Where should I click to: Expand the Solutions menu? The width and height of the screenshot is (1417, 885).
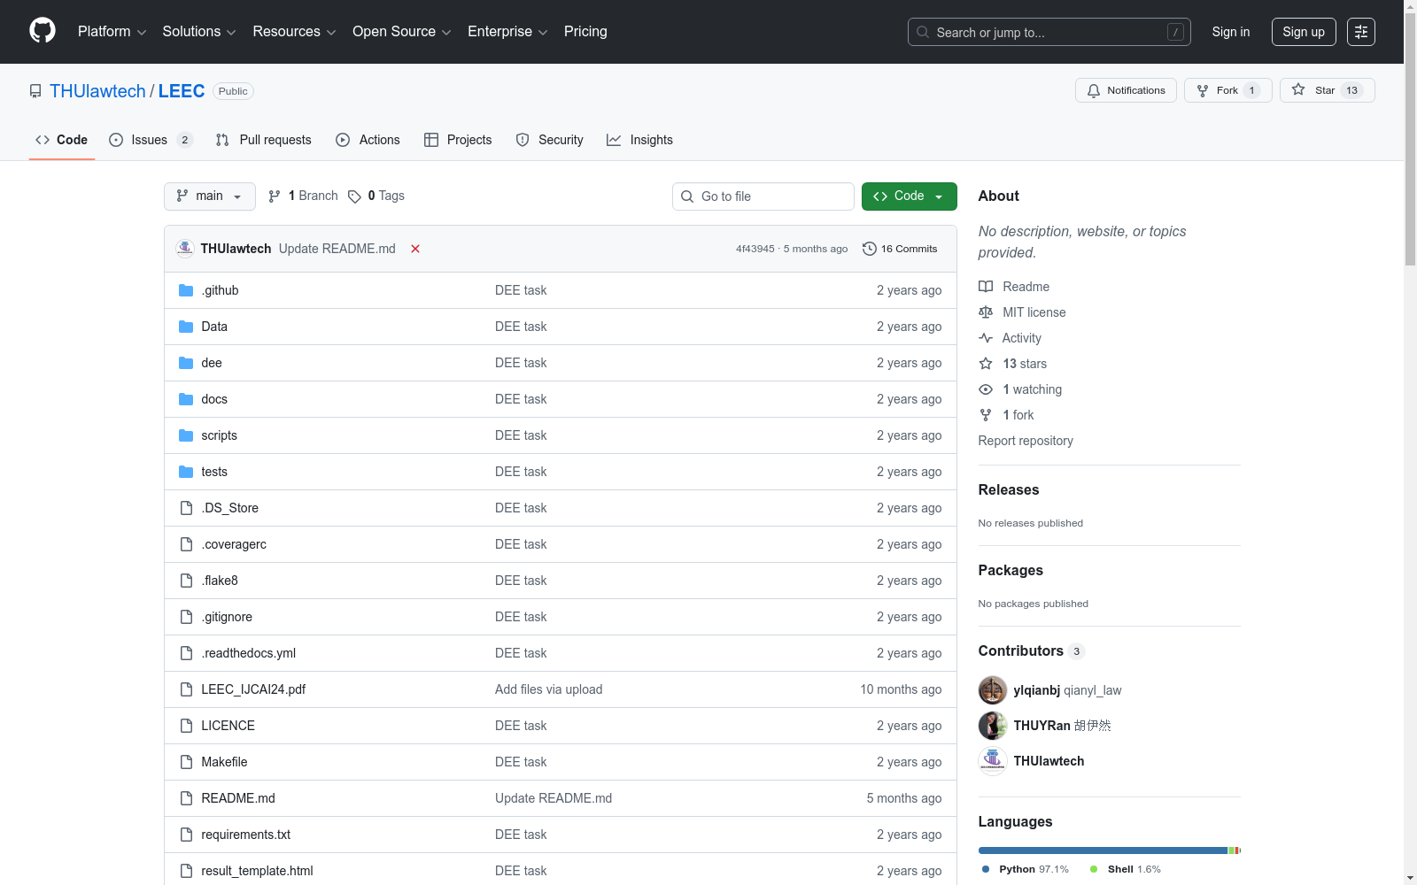(199, 31)
